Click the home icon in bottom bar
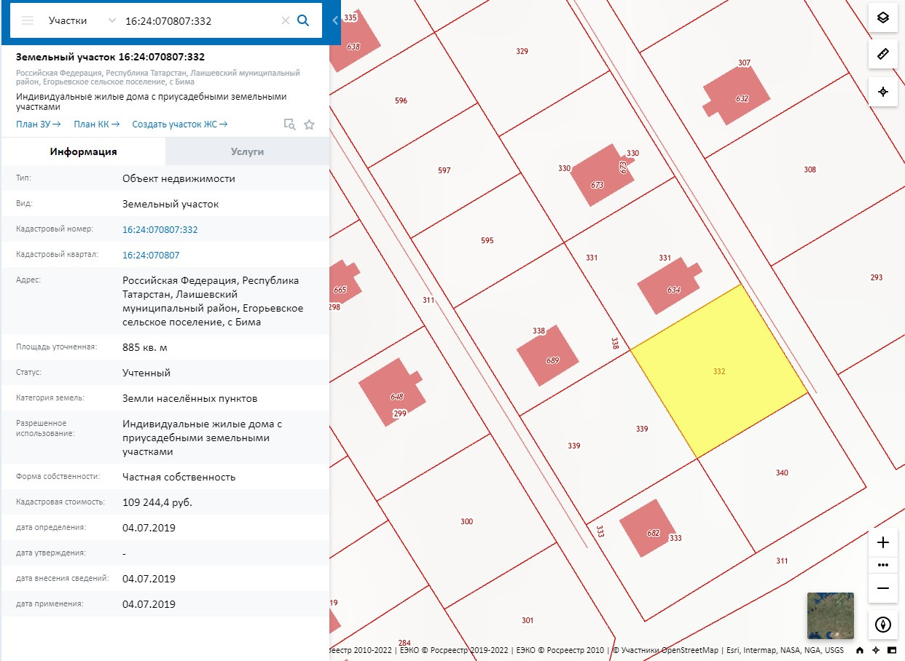This screenshot has height=661, width=905. 860,650
